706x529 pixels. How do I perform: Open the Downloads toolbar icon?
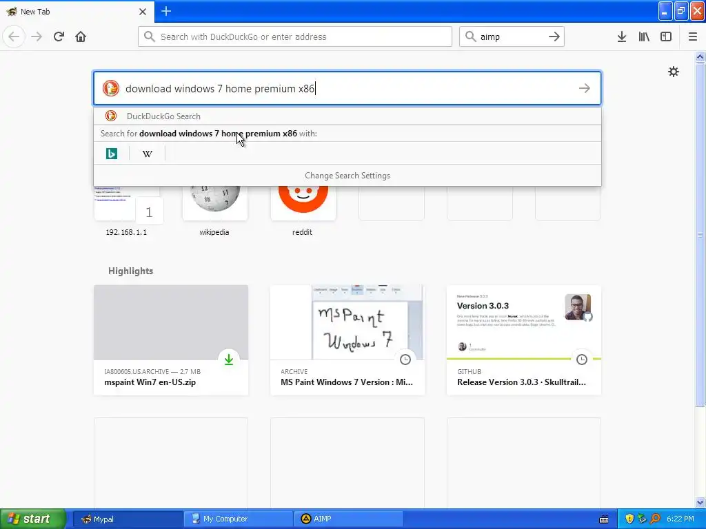[x=622, y=37]
